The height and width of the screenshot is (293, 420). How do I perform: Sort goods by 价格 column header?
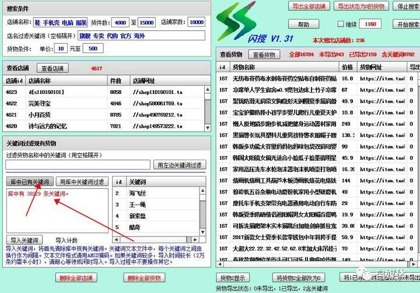click(x=348, y=67)
